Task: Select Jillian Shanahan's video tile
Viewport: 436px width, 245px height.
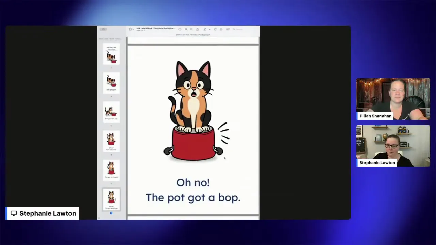Action: (393, 99)
